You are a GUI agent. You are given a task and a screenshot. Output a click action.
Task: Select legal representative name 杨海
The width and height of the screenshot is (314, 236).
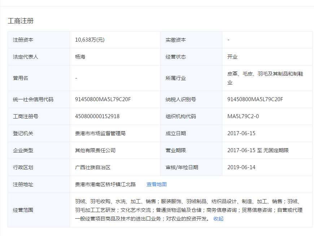(80, 57)
